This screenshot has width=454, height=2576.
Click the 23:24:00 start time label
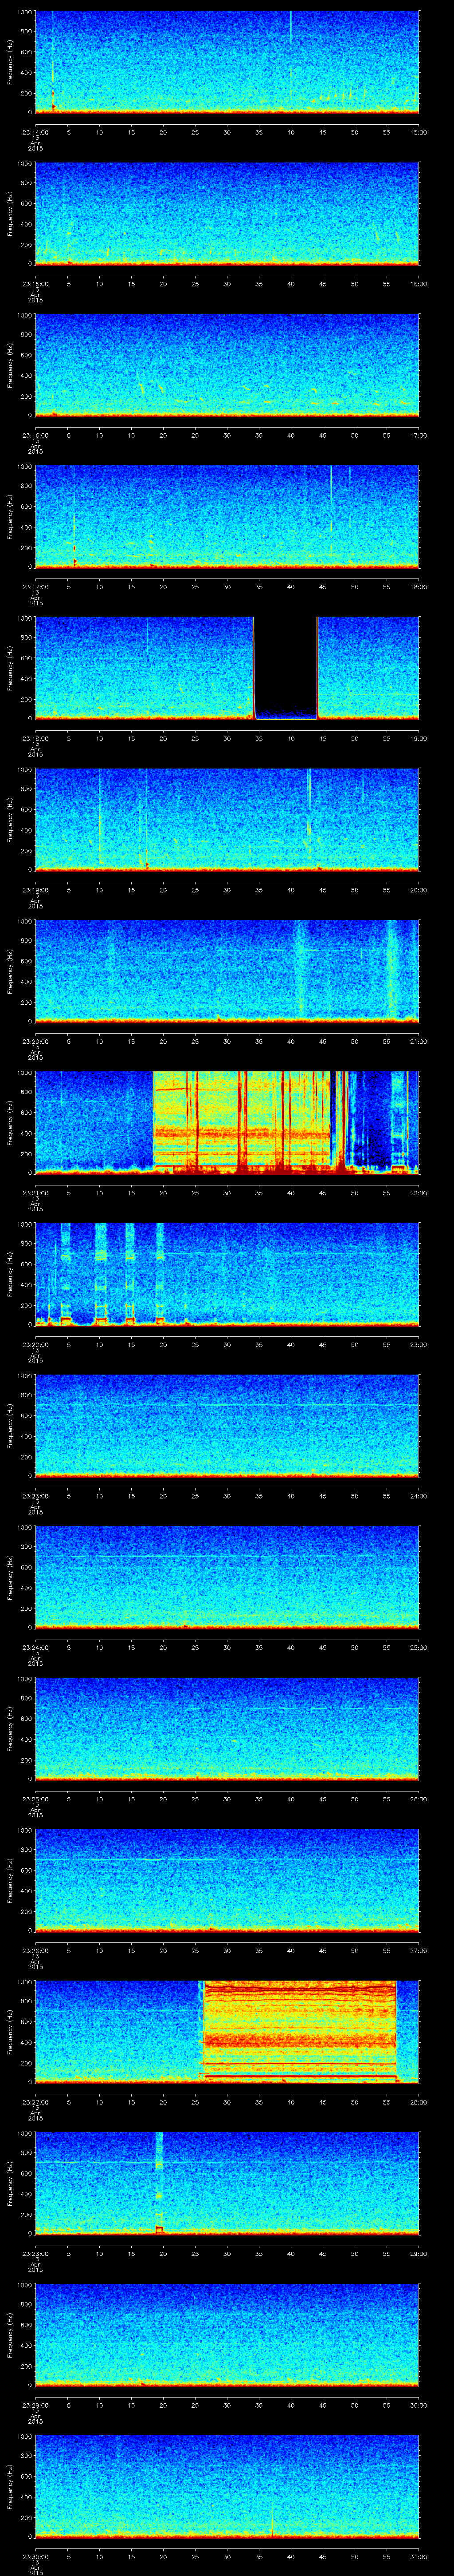[35, 1647]
